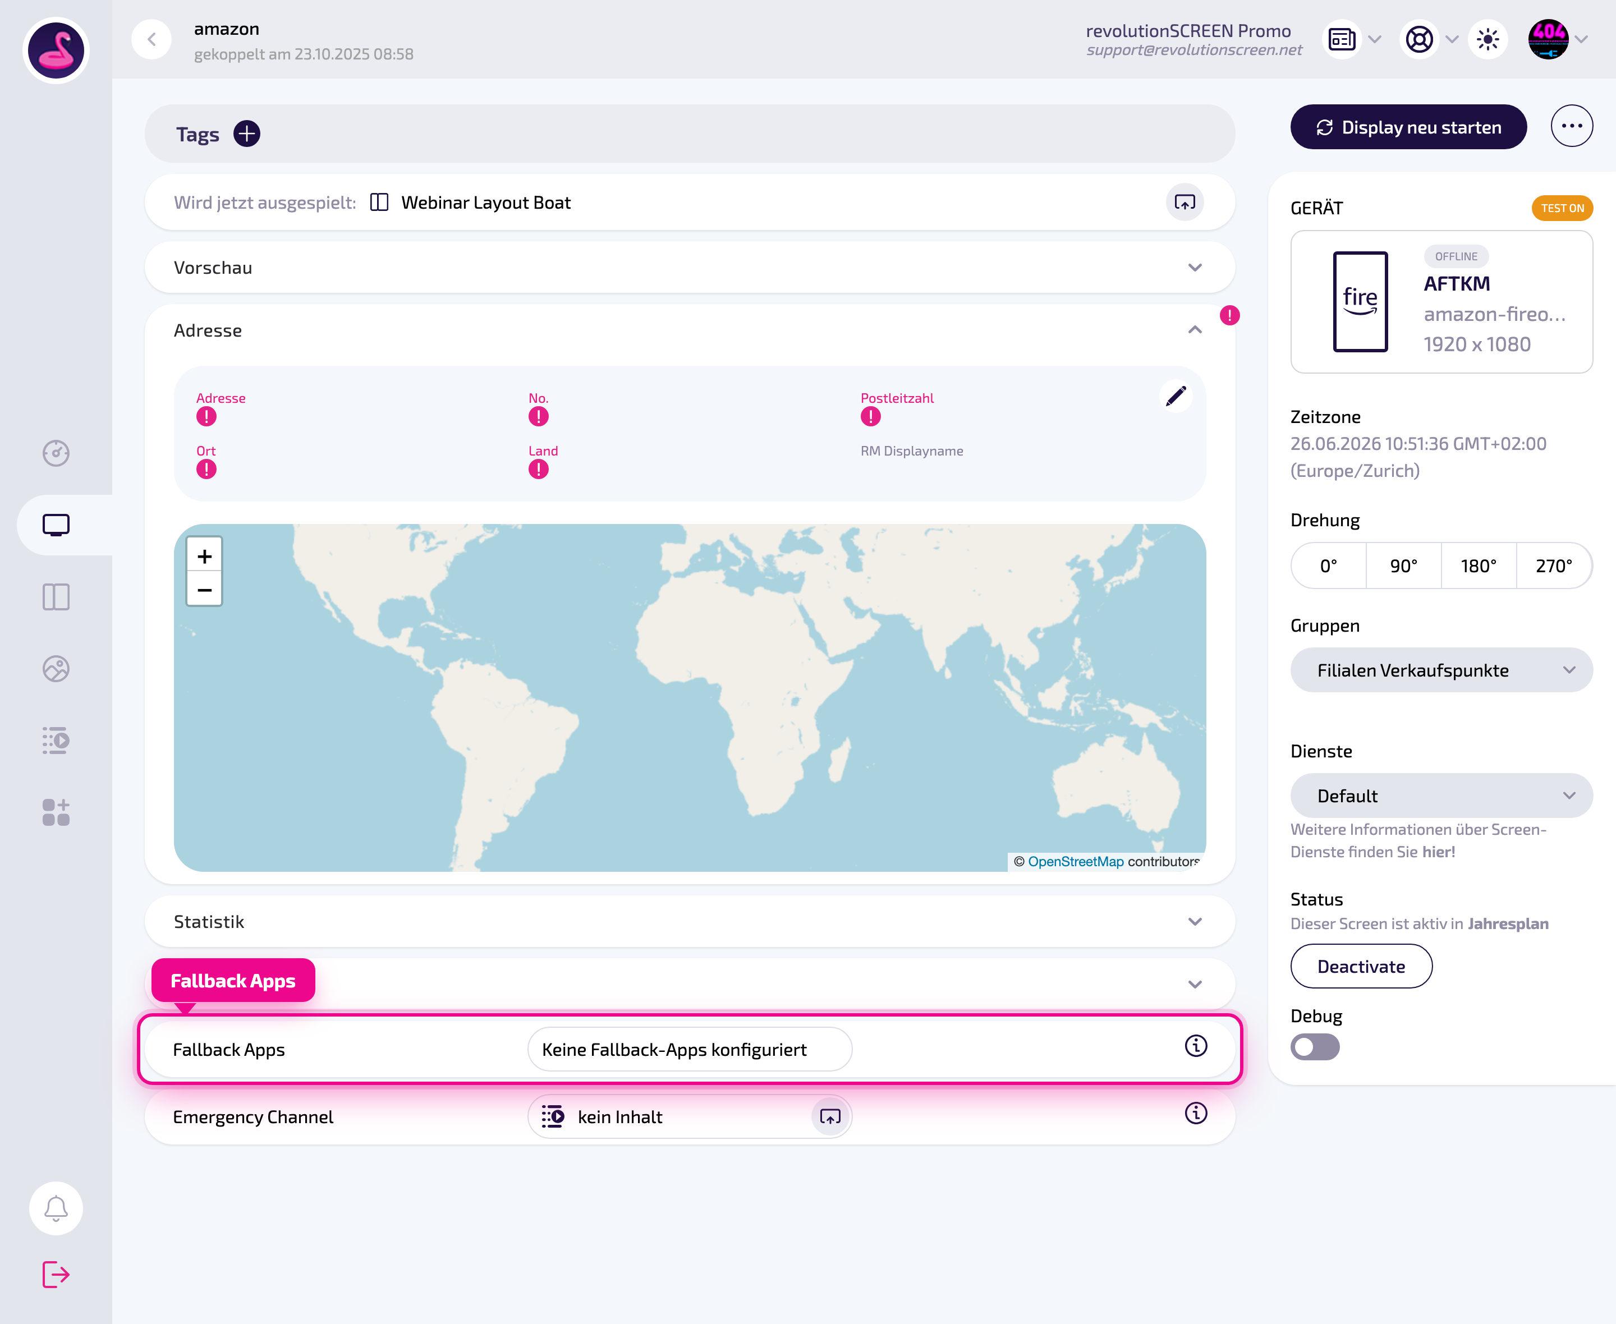The width and height of the screenshot is (1616, 1324).
Task: Add a tag with the plus icon
Action: pos(246,134)
